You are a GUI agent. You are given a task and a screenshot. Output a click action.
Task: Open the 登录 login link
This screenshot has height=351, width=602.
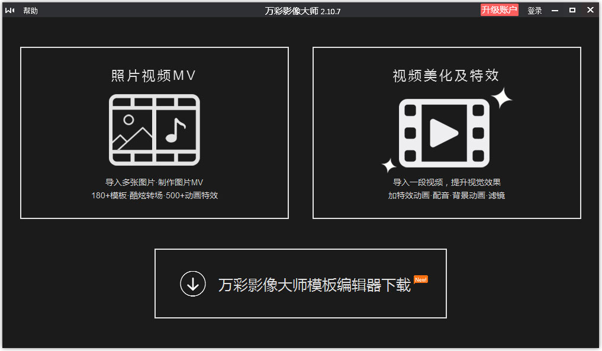[x=535, y=11]
